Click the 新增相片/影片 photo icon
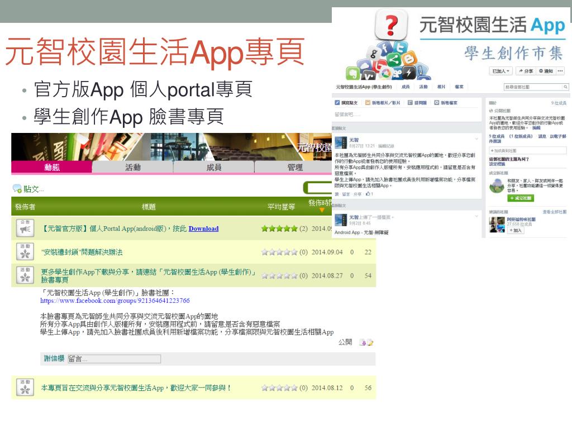Image resolution: width=572 pixels, height=429 pixels. [x=368, y=103]
